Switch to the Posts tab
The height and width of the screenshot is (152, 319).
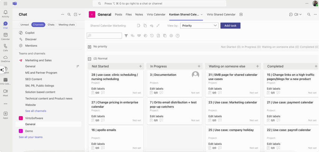tap(119, 14)
